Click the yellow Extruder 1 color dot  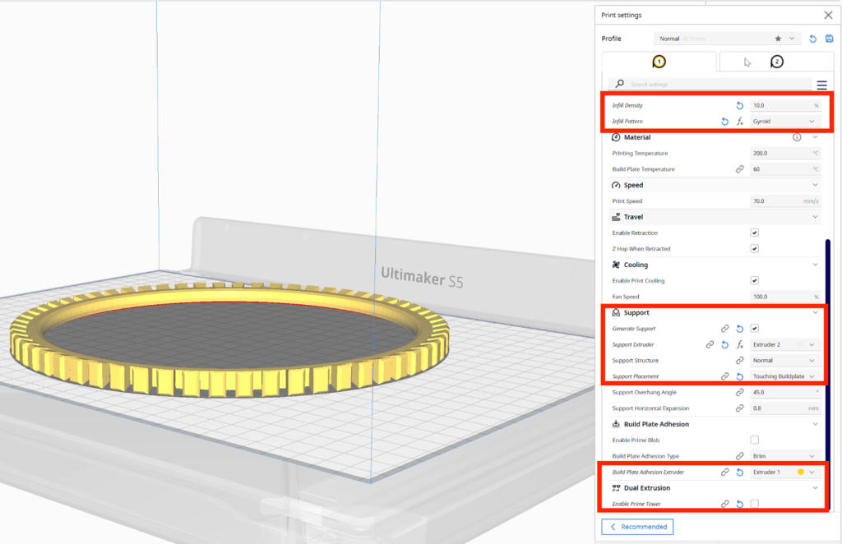801,473
